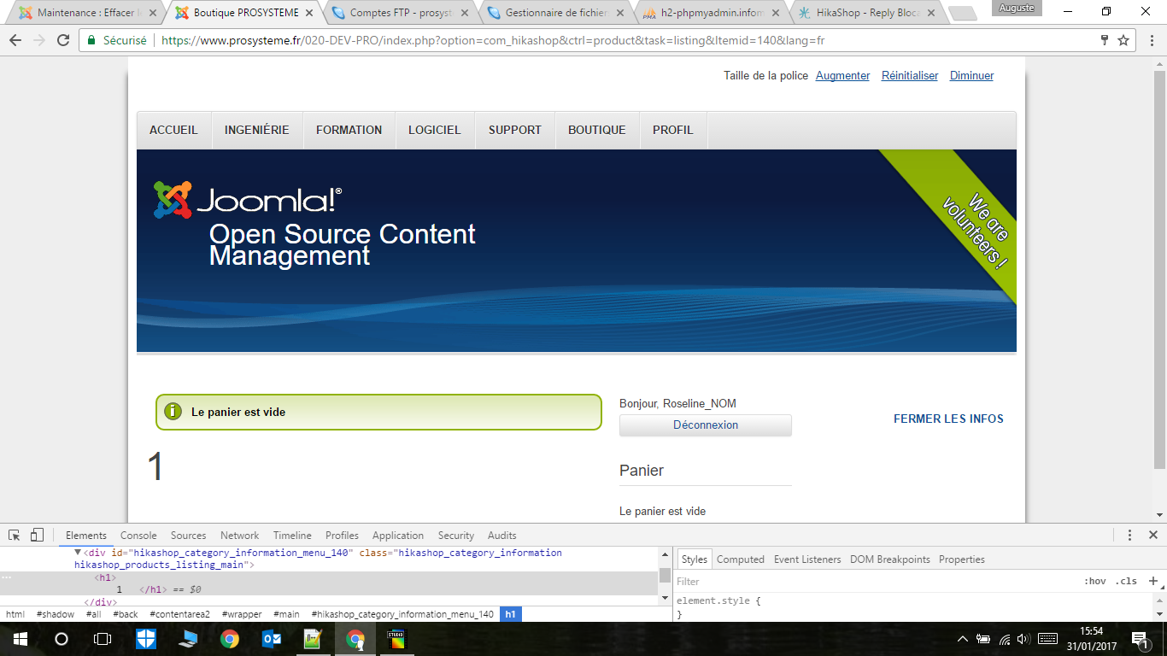The height and width of the screenshot is (656, 1167).
Task: Toggle the DevTools device toolbar icon
Action: (37, 535)
